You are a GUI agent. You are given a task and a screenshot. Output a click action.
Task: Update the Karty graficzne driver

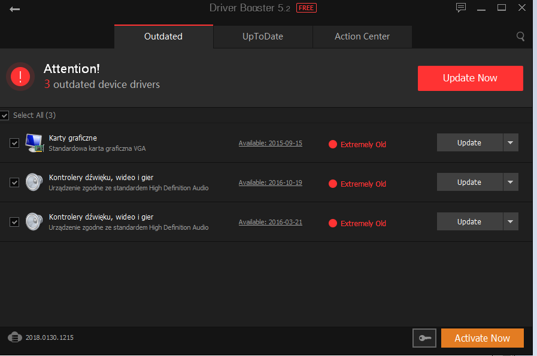tap(469, 142)
